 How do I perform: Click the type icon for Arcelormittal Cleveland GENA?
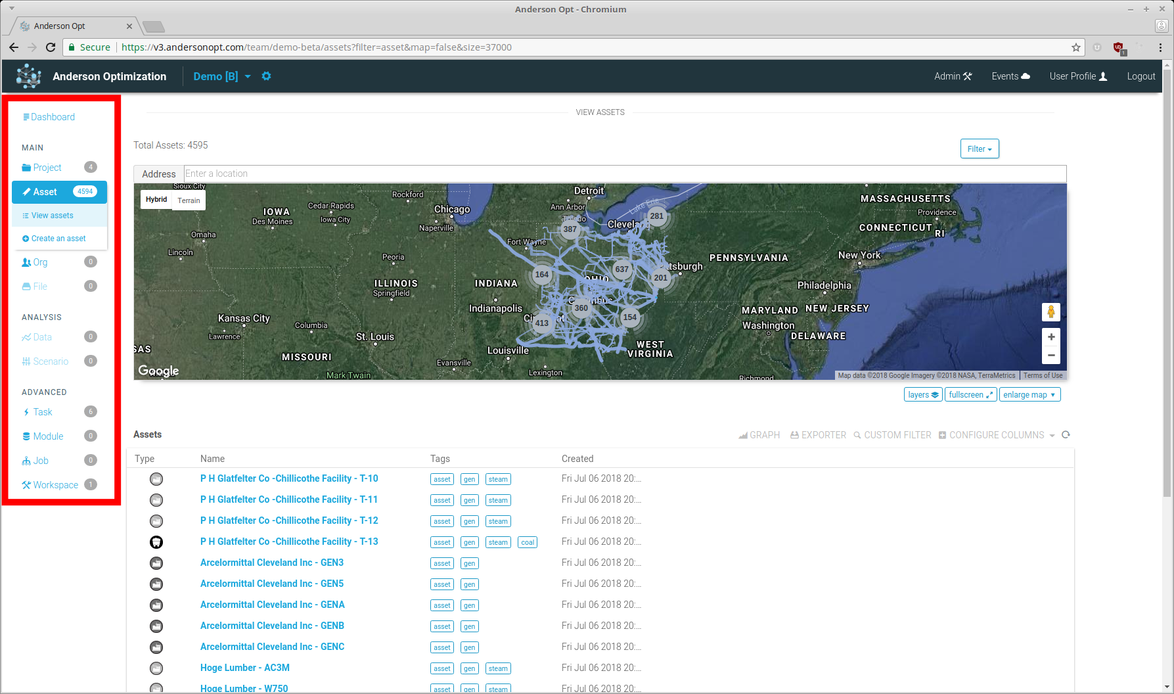pyautogui.click(x=156, y=605)
